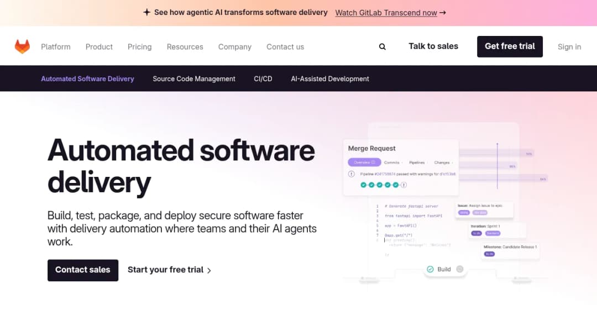Image resolution: width=597 pixels, height=336 pixels.
Task: Click the Iteration: Sprint 1 card
Action: pyautogui.click(x=497, y=230)
